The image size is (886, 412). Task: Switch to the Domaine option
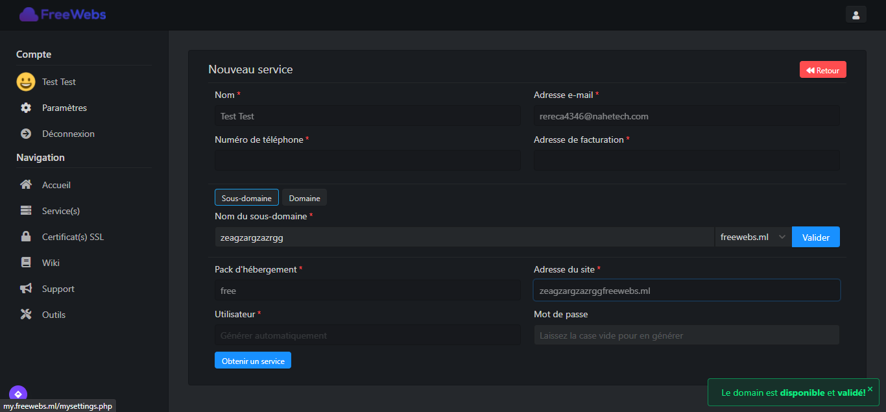pyautogui.click(x=304, y=197)
